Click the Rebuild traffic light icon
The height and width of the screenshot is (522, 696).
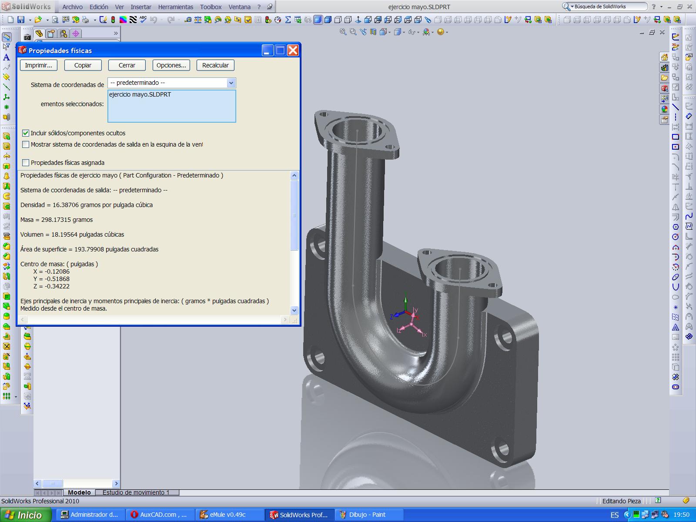pyautogui.click(x=113, y=20)
